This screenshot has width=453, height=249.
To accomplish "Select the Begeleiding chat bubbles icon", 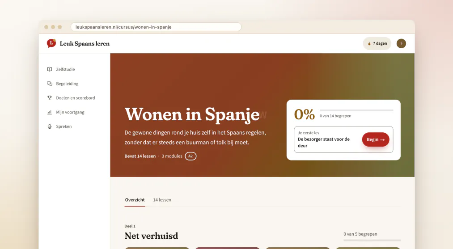I will (x=50, y=84).
